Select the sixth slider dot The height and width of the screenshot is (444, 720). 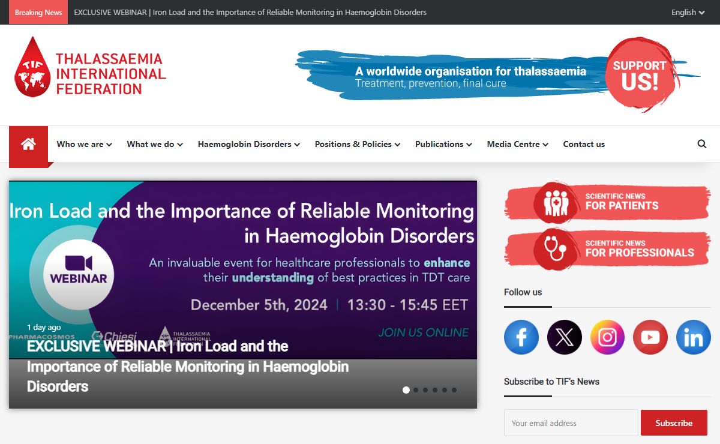tap(454, 390)
